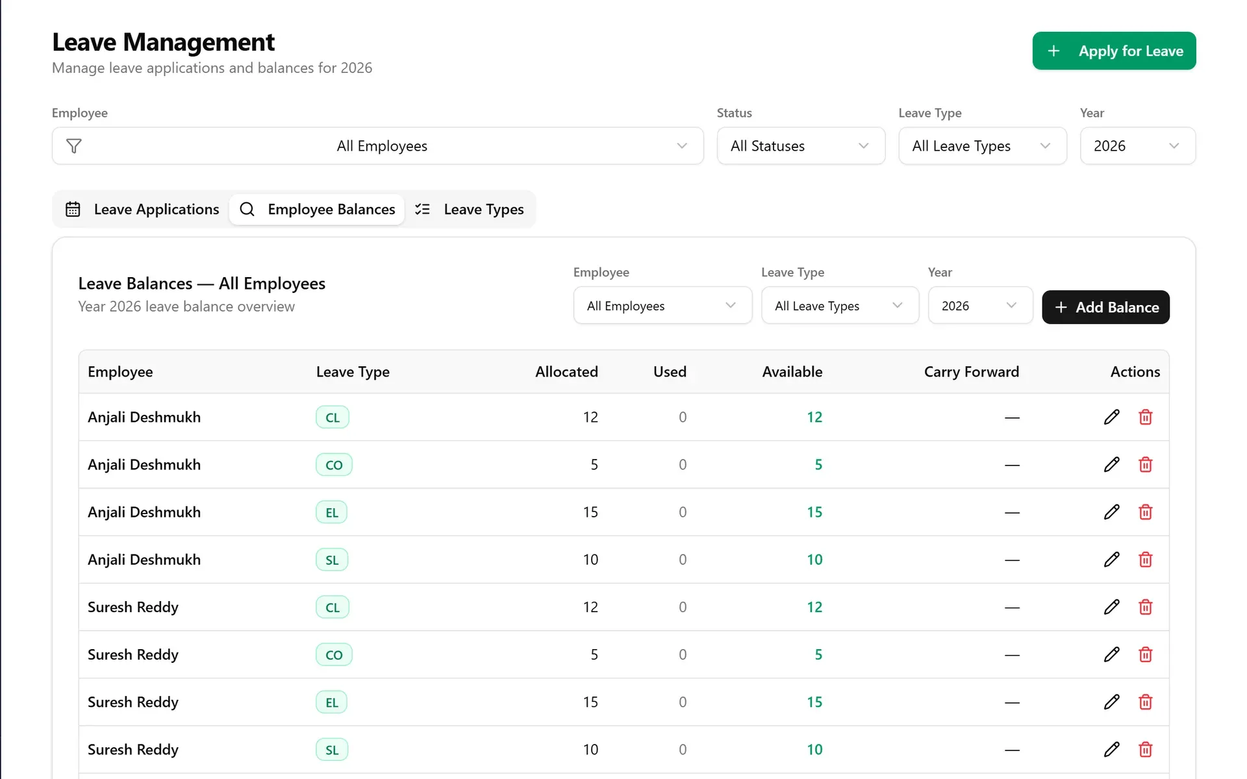The height and width of the screenshot is (779, 1247).
Task: Edit Anjali Deshmukh's SL balance
Action: click(1111, 559)
